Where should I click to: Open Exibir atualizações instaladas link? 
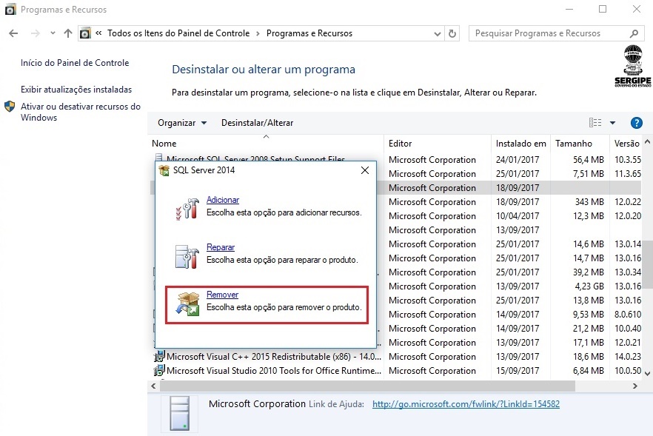(76, 90)
